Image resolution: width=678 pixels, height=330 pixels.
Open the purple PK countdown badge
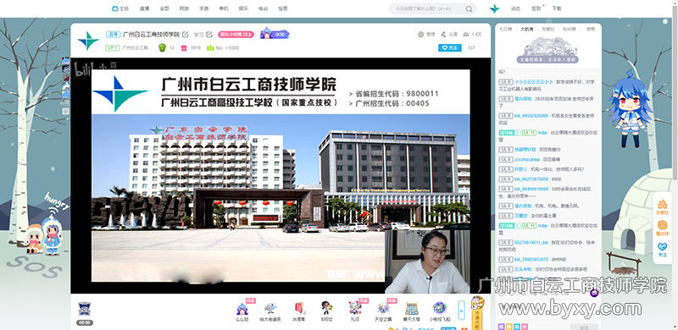click(275, 34)
